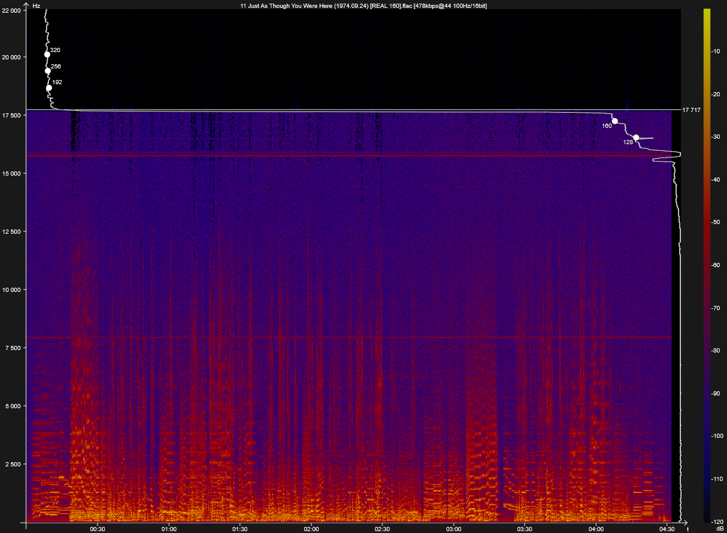Click the Hz axis unit label
The width and height of the screenshot is (727, 533).
(x=36, y=5)
